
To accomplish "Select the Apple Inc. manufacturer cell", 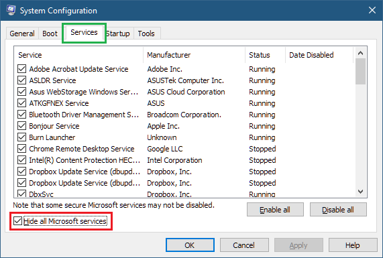I will click(x=163, y=126).
